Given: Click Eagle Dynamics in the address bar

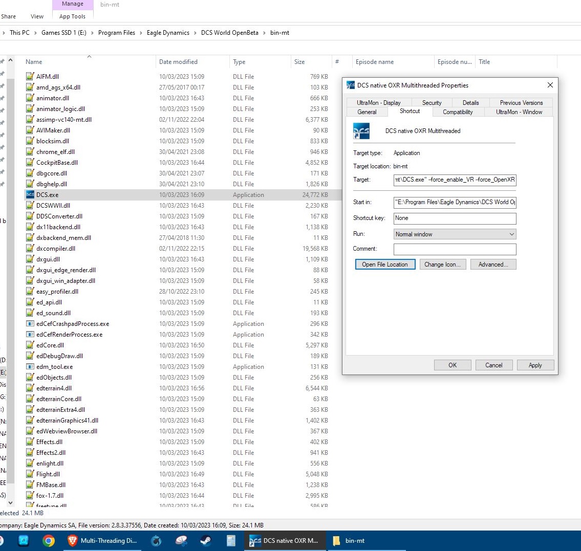Looking at the screenshot, I should click(168, 33).
